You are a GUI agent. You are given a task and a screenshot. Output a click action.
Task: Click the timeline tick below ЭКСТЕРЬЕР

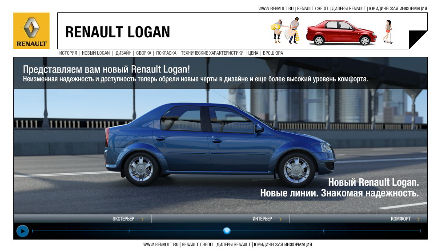129,231
